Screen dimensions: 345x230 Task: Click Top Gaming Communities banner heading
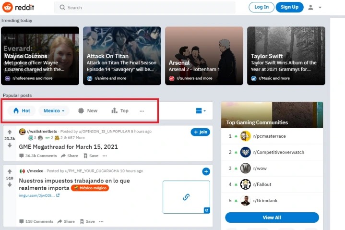(x=257, y=122)
